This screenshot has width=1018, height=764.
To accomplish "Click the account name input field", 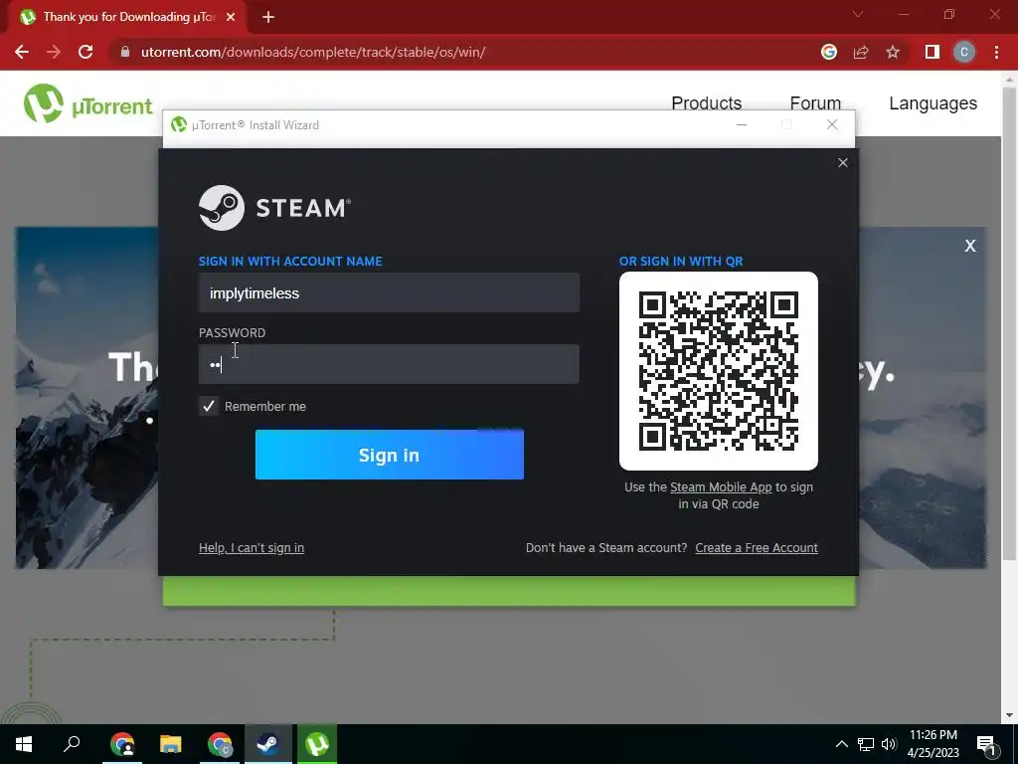I will click(389, 293).
